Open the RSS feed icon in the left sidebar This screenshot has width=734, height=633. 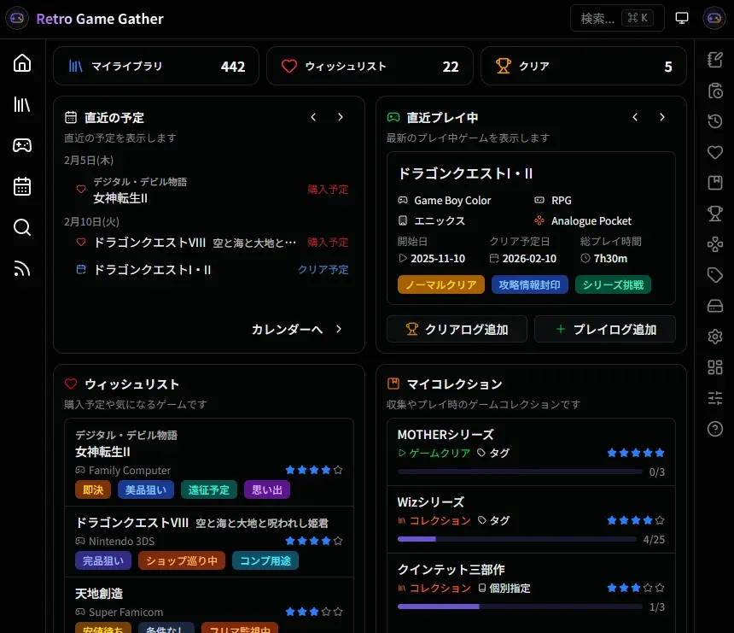pyautogui.click(x=22, y=269)
